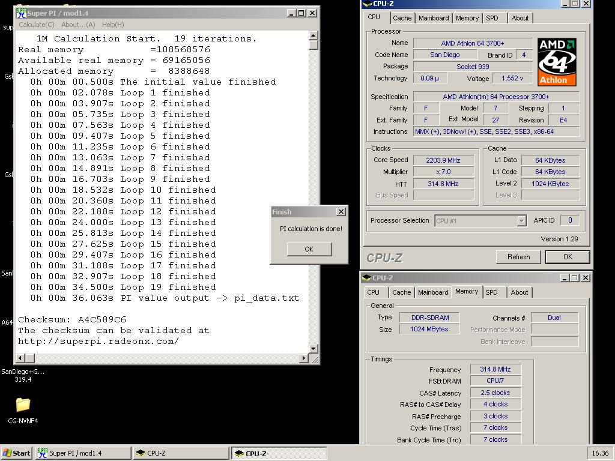
Task: Click the http://superpi.radeonx.com/ text
Action: click(98, 341)
